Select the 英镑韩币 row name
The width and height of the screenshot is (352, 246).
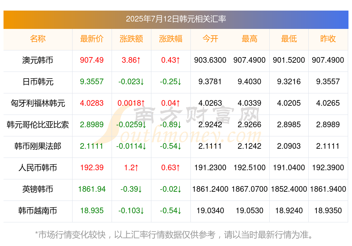pyautogui.click(x=38, y=189)
